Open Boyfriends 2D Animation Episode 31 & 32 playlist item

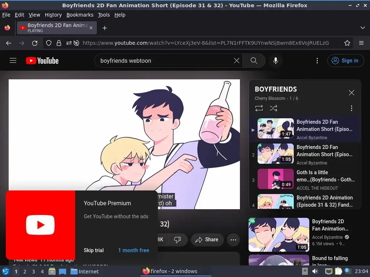click(305, 201)
